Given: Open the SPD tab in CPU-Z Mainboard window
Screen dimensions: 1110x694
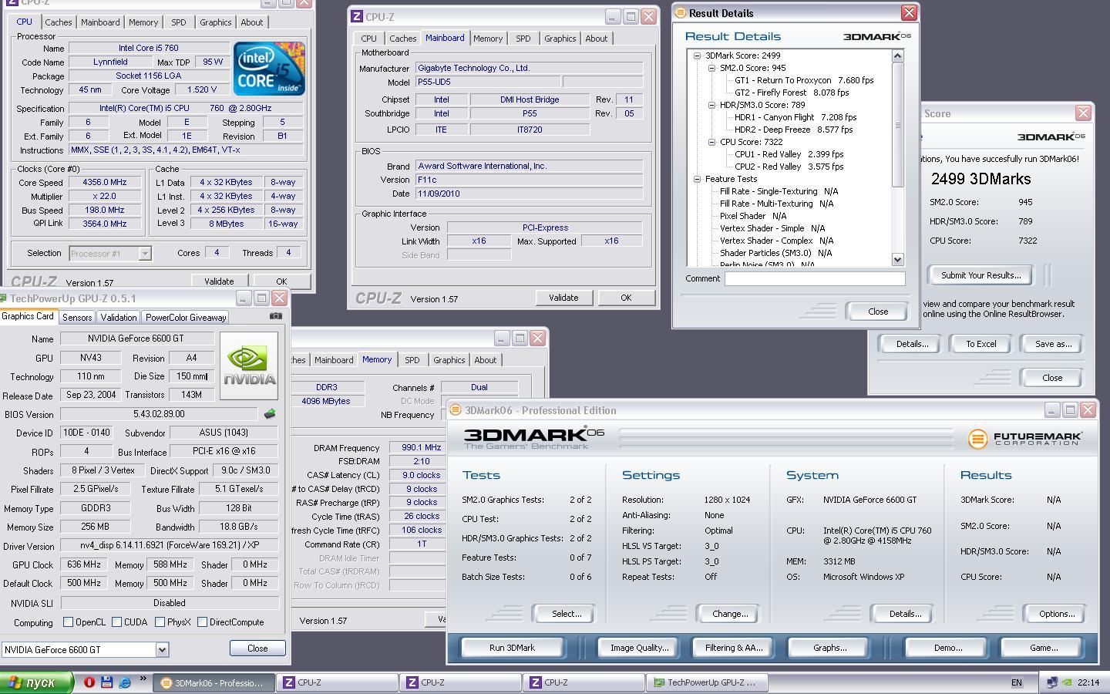Looking at the screenshot, I should (x=523, y=39).
